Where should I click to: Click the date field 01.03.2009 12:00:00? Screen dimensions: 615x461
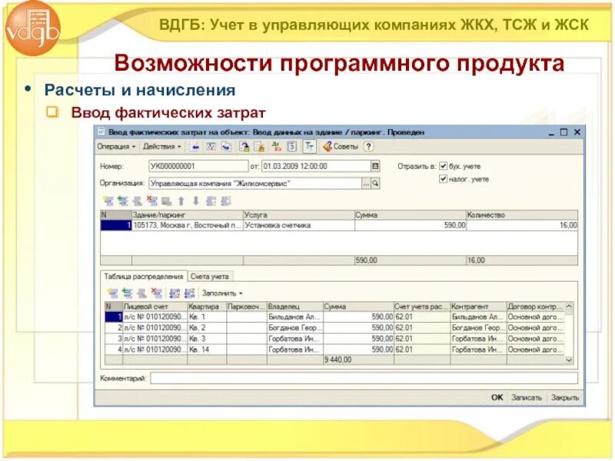click(x=316, y=166)
